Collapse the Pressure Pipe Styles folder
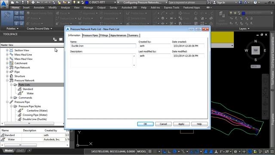 point(12,106)
